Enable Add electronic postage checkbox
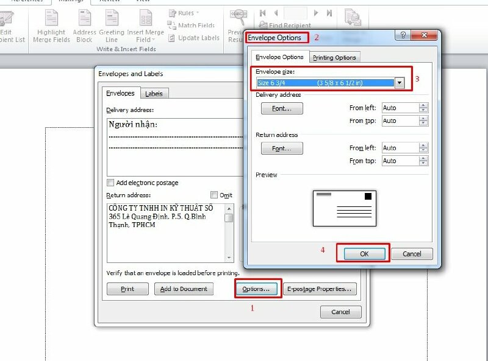 click(110, 183)
